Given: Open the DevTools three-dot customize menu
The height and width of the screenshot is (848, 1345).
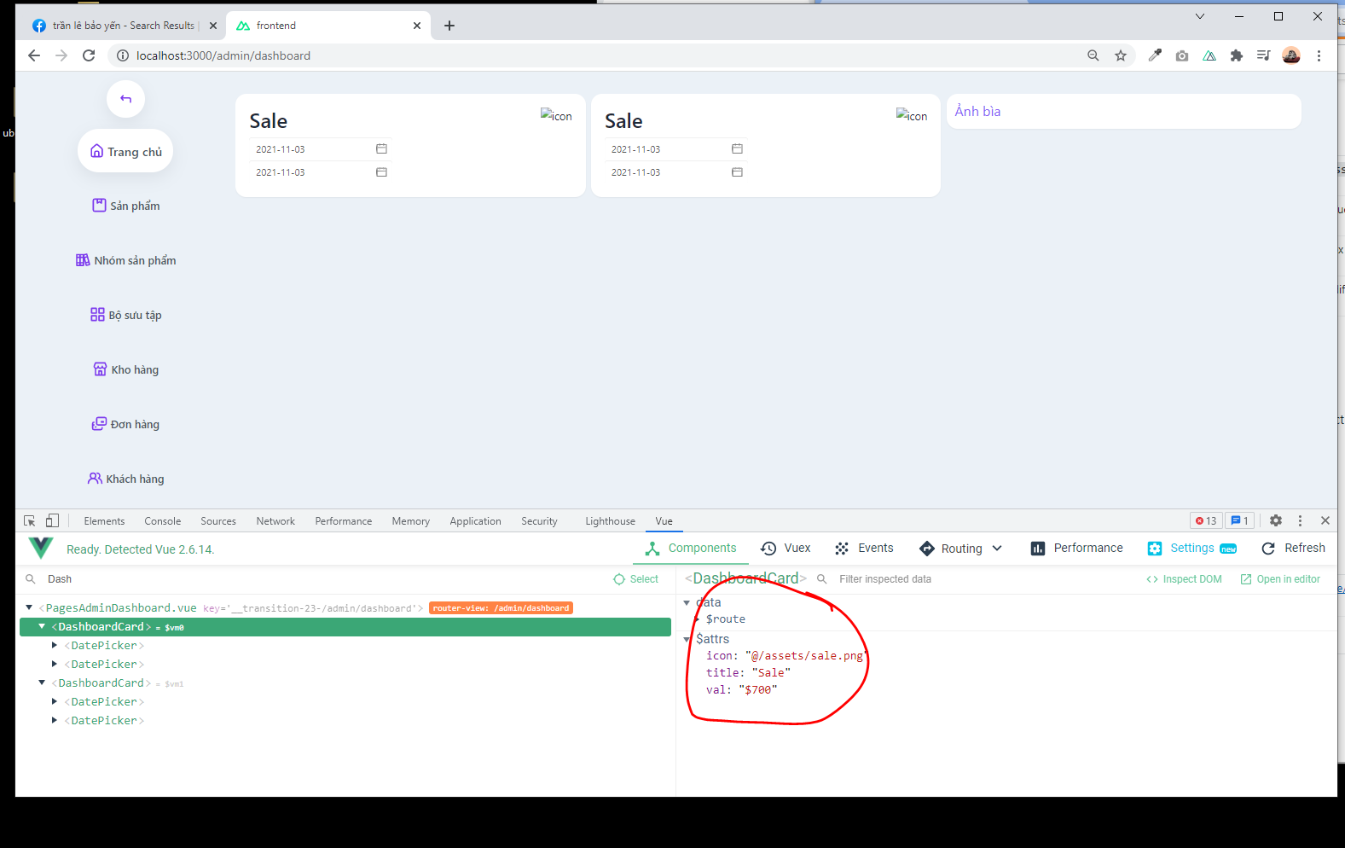Looking at the screenshot, I should 1300,520.
